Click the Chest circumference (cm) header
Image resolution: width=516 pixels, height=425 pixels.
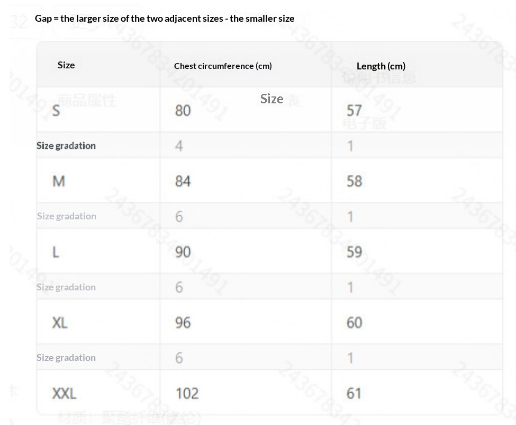click(223, 66)
